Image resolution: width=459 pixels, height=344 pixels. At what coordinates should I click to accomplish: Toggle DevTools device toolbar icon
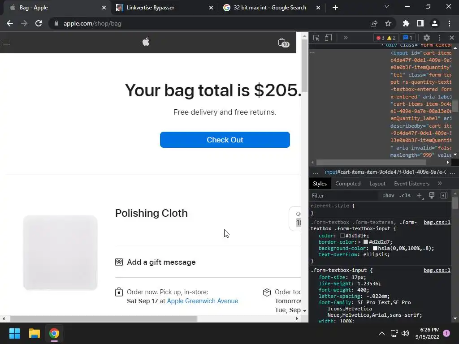pyautogui.click(x=328, y=38)
